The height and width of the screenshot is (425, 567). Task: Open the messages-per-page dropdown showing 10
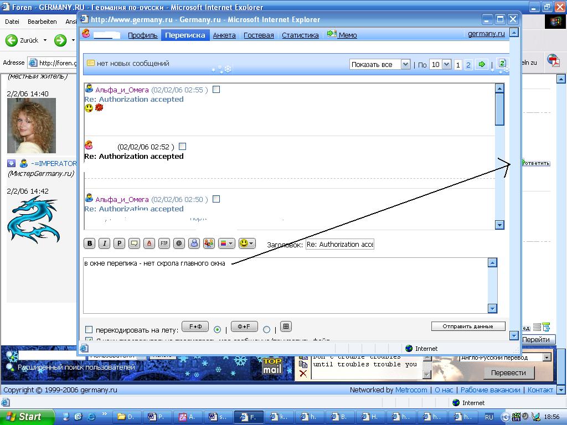447,64
